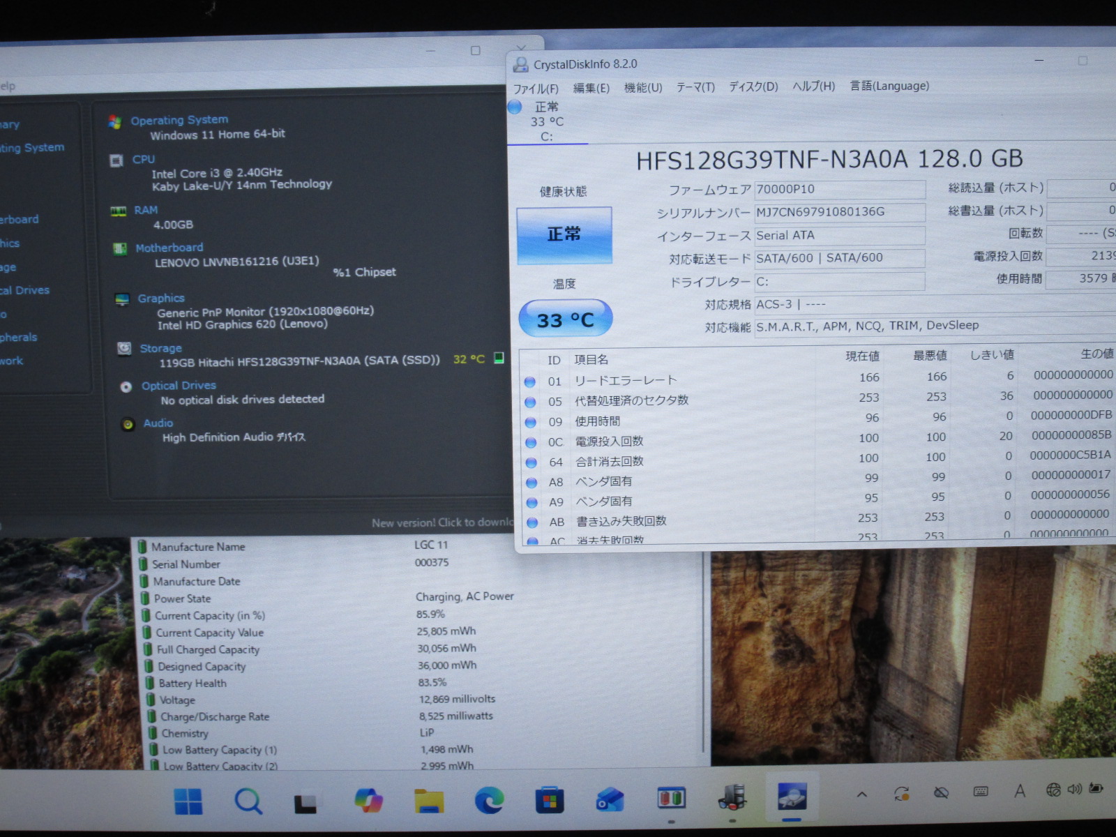Launch Microsoft Edge from the taskbar
The width and height of the screenshot is (1116, 837).
[x=489, y=801]
